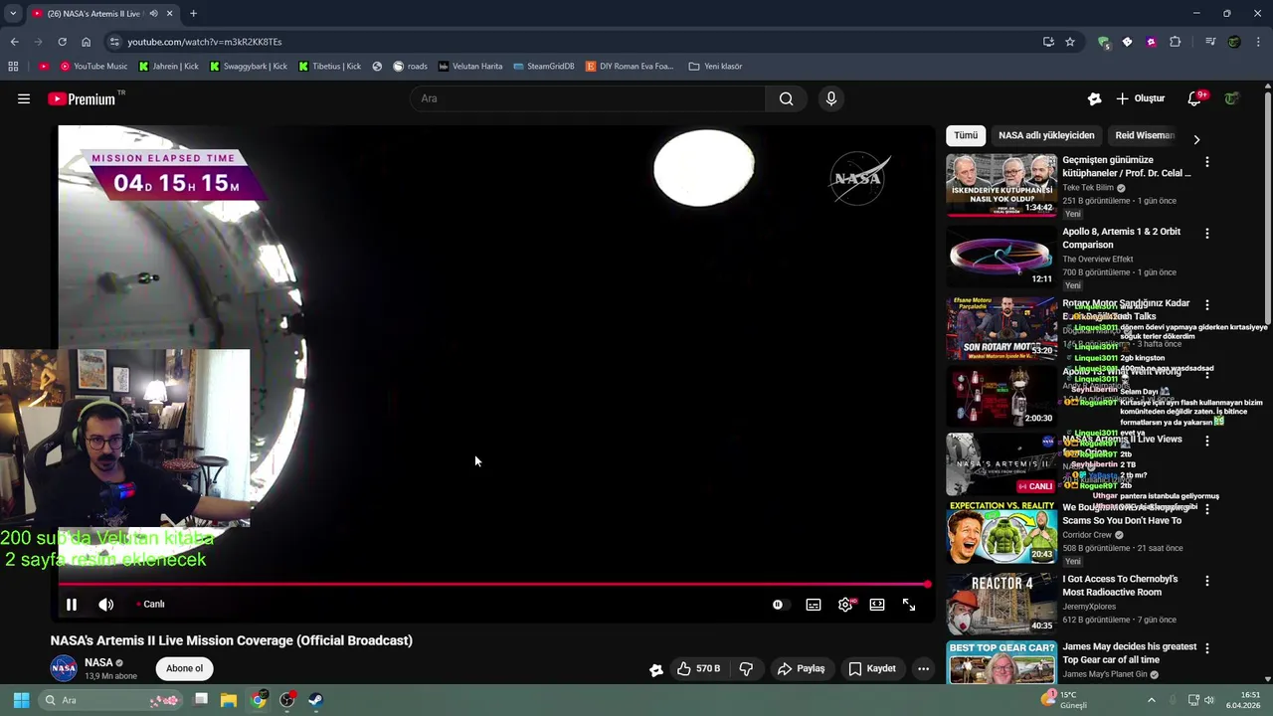This screenshot has height=716, width=1273.
Task: Toggle subtitles in the video player
Action: pyautogui.click(x=814, y=604)
